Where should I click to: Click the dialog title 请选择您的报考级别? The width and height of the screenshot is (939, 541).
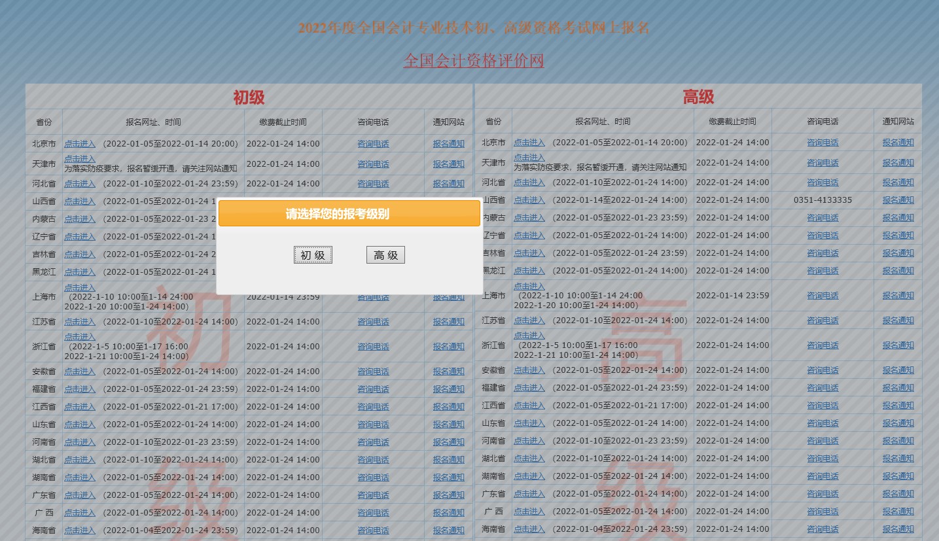[x=338, y=214]
